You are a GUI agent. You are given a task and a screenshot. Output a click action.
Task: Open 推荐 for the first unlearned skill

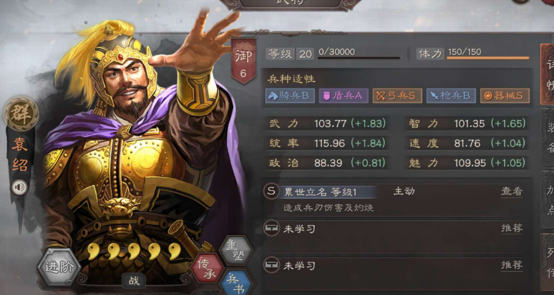tap(512, 229)
